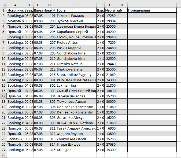Viewport: 181px width, 158px height.
Task: Select cell with Sapozhnikov Evgeniy
Action: [76, 75]
